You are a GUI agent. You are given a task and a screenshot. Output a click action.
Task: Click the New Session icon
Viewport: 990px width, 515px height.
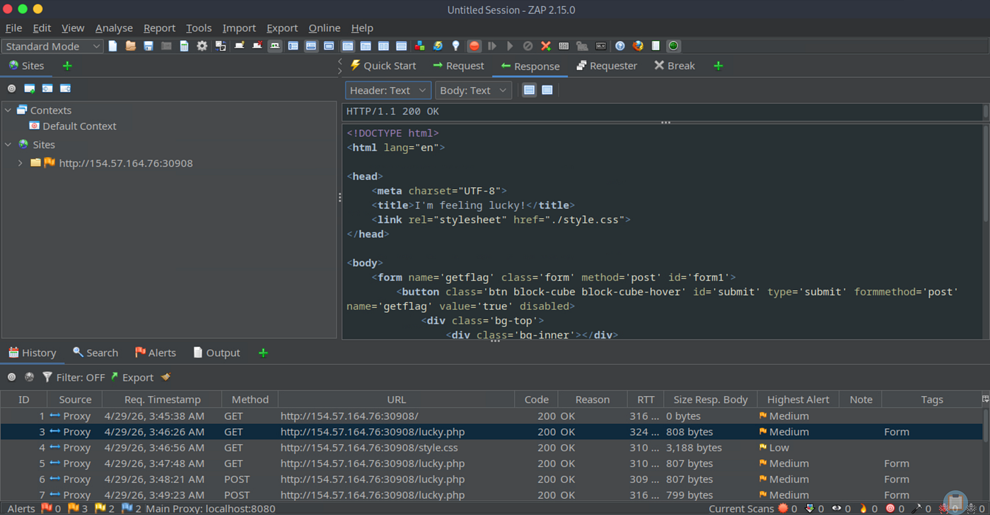(x=113, y=46)
